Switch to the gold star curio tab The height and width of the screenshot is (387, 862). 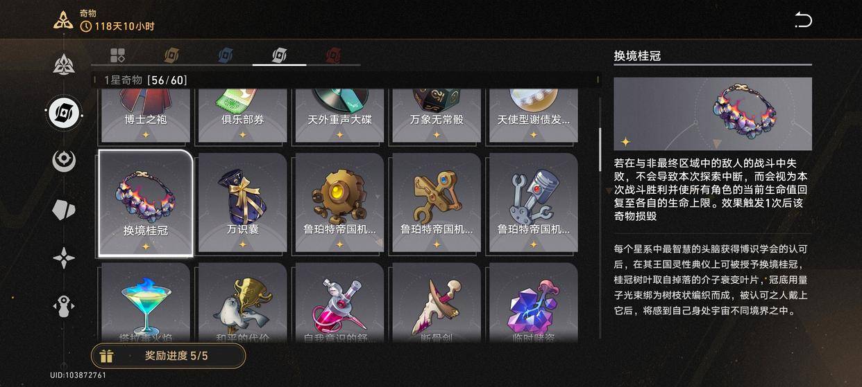(x=171, y=55)
